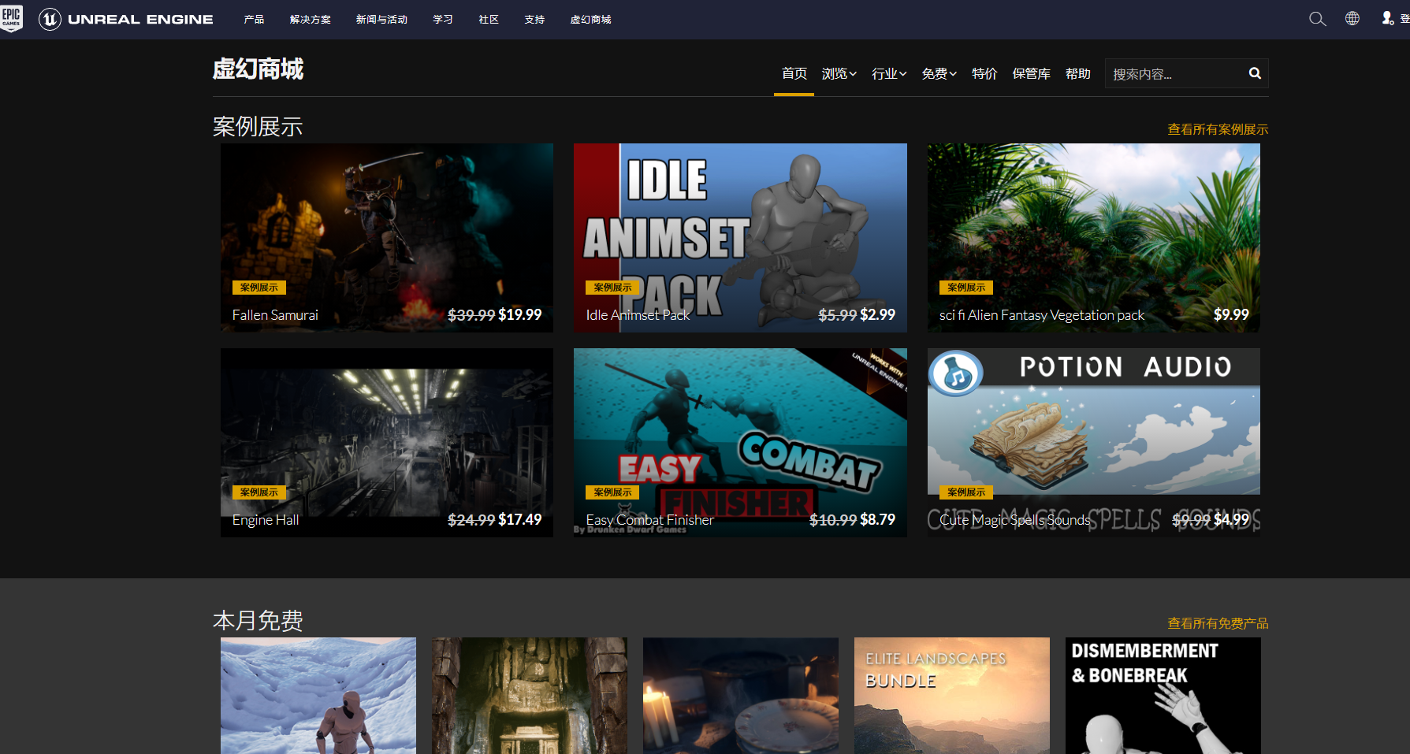Click the $8.79 Easy Combat Finisher price
Viewport: 1410px width, 754px height.
878,519
